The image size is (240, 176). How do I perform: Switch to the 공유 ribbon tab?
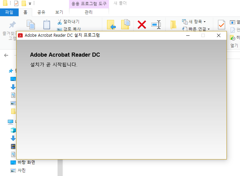(41, 12)
